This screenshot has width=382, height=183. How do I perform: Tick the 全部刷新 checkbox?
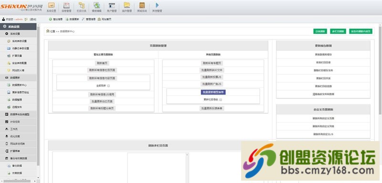109,86
